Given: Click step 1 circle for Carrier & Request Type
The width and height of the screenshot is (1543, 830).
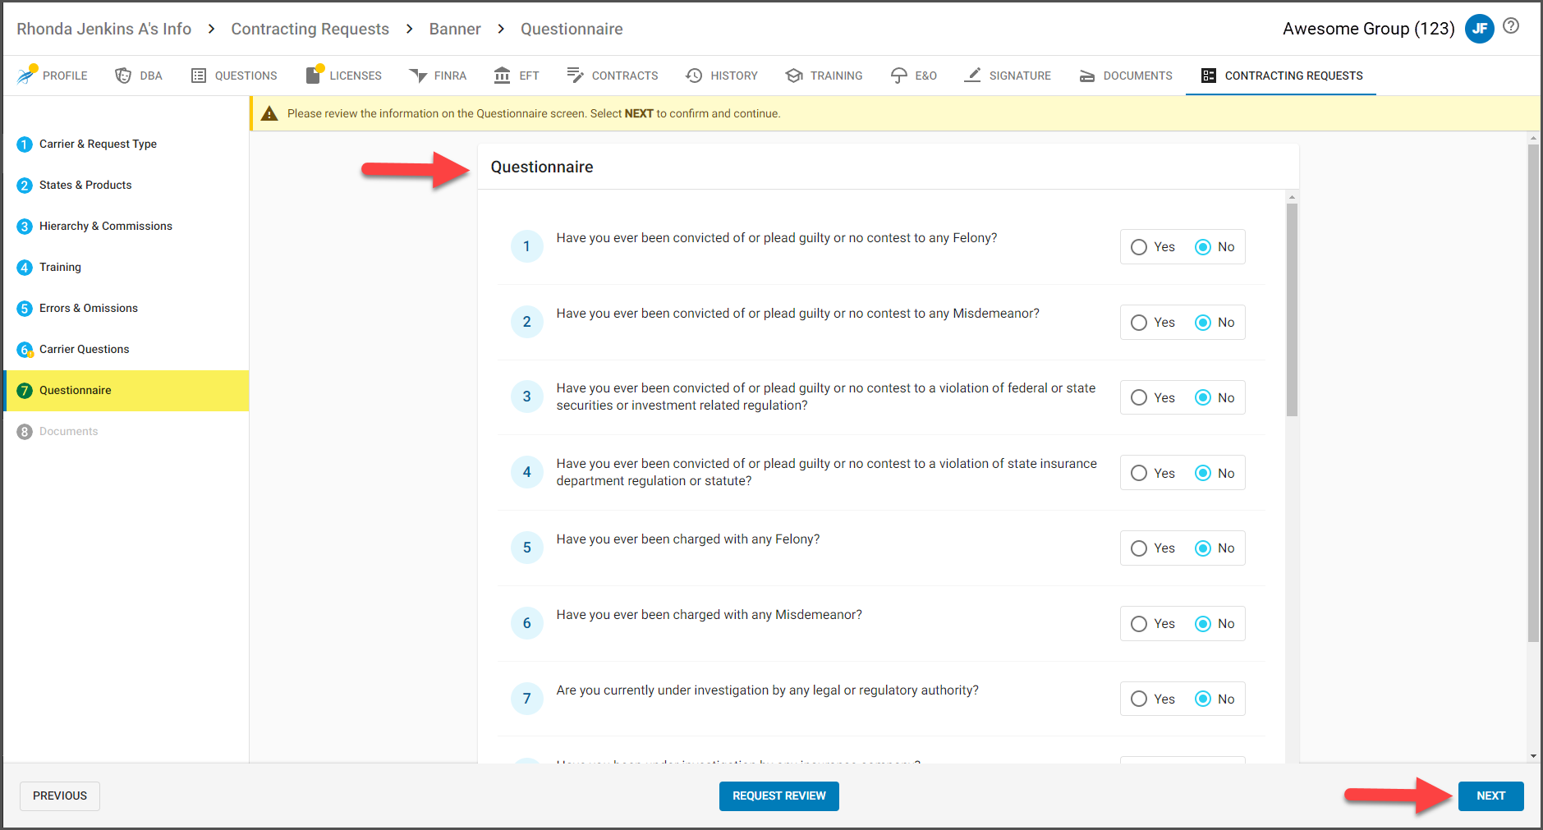Looking at the screenshot, I should 25,144.
